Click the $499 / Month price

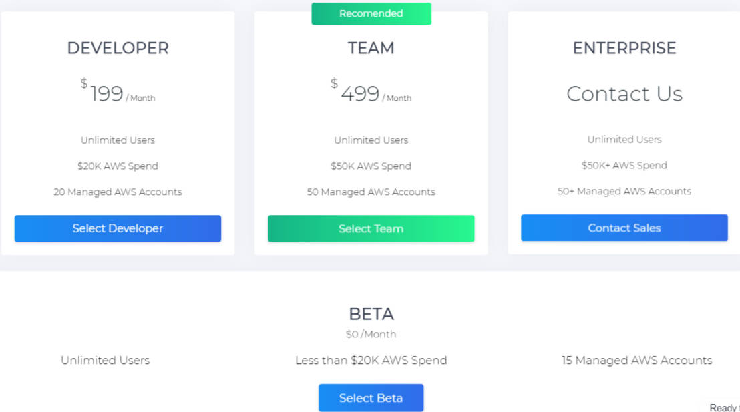pyautogui.click(x=371, y=94)
